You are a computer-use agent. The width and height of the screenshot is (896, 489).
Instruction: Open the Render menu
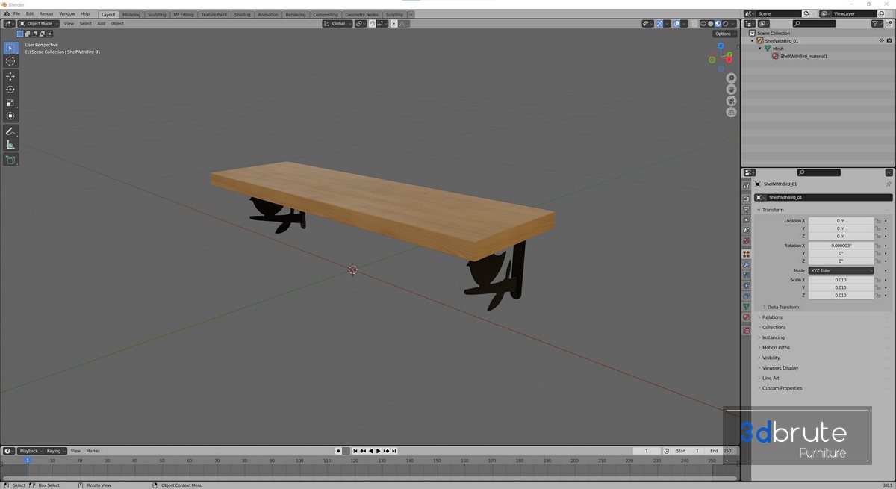tap(46, 13)
